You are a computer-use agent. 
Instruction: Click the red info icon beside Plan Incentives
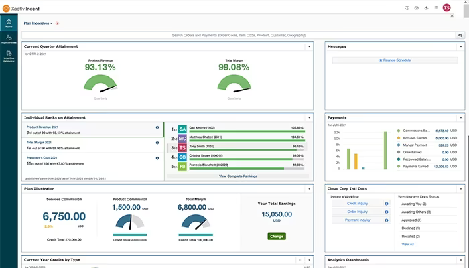click(x=57, y=23)
